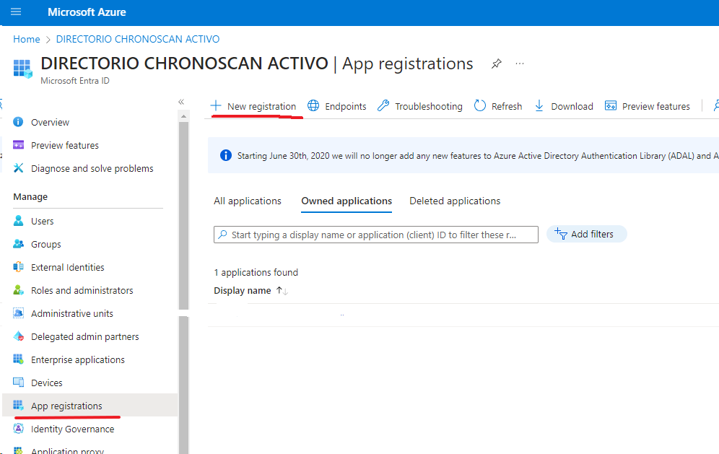Click the Delegated admin partners icon
The height and width of the screenshot is (454, 719).
tap(18, 336)
